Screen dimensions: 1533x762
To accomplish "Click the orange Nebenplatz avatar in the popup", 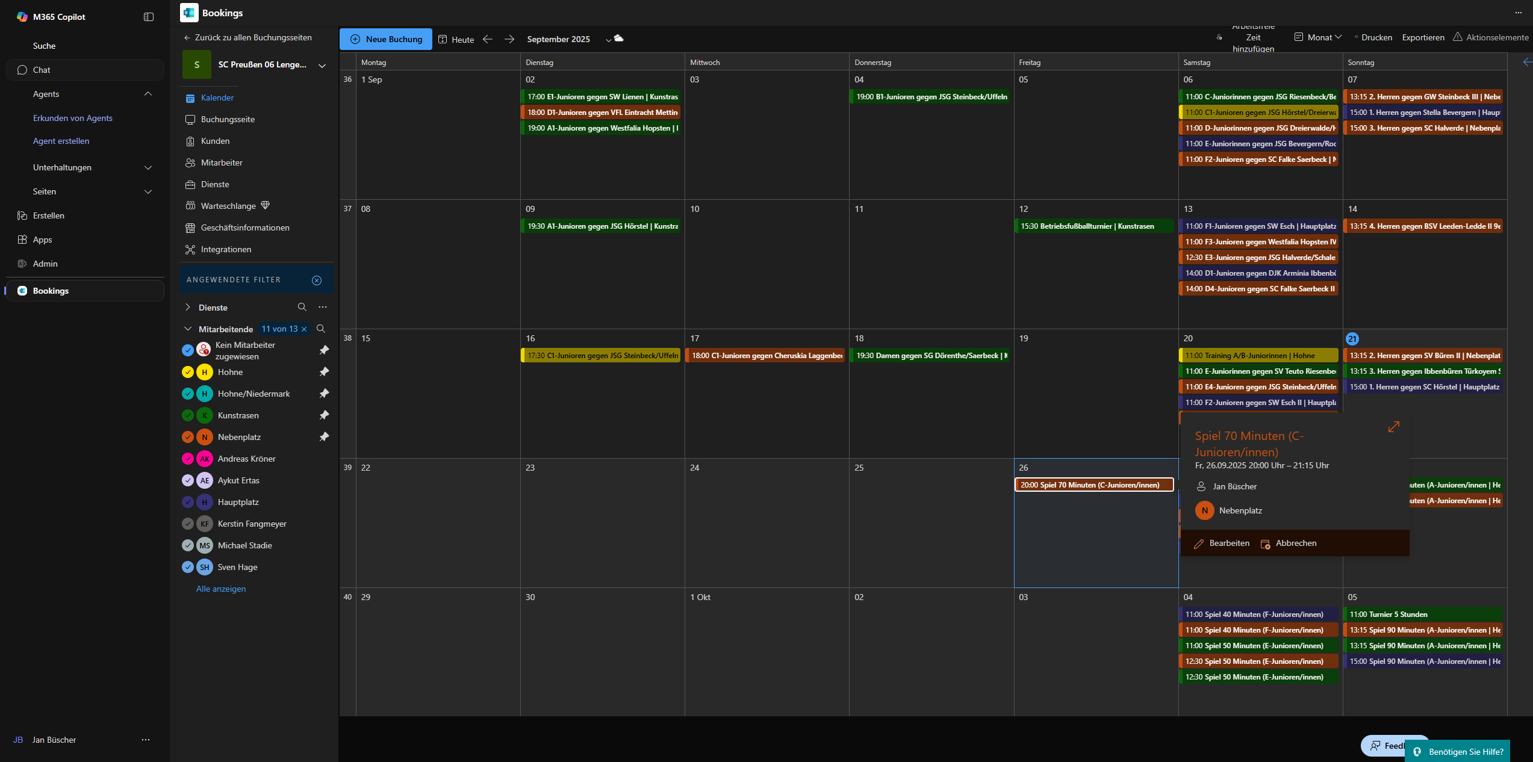I will pos(1204,510).
